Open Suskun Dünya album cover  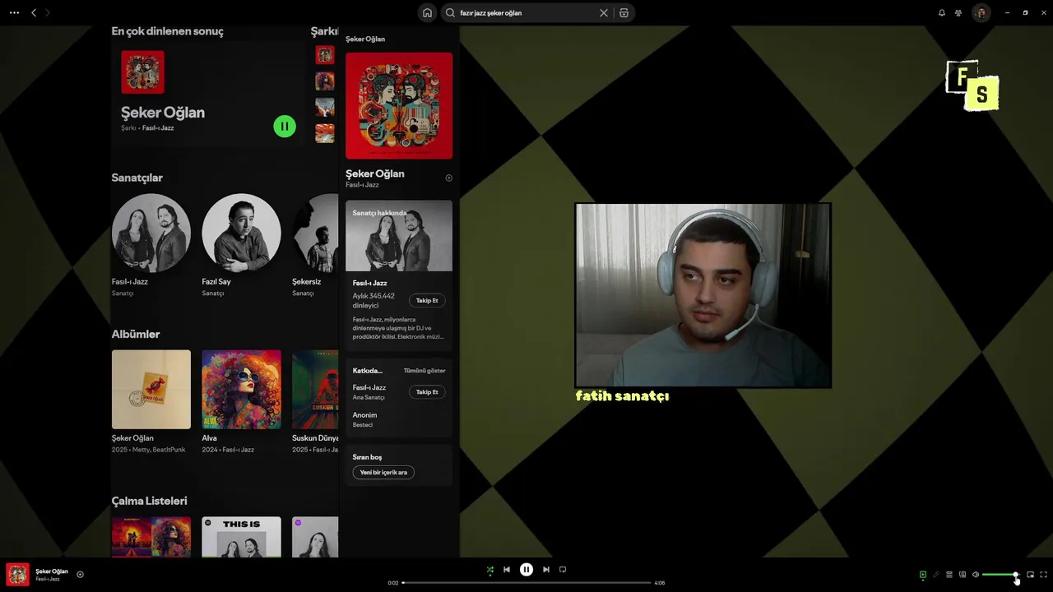315,390
